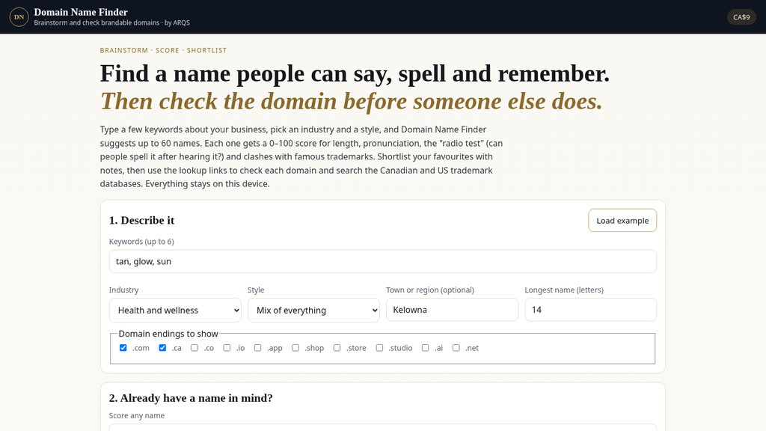The width and height of the screenshot is (766, 431).
Task: Click '2. Already have a name in mind?' heading
Action: pyautogui.click(x=191, y=398)
